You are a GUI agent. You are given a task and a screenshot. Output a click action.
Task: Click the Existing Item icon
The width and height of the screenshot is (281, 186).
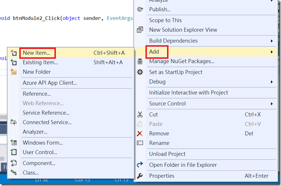(x=14, y=62)
